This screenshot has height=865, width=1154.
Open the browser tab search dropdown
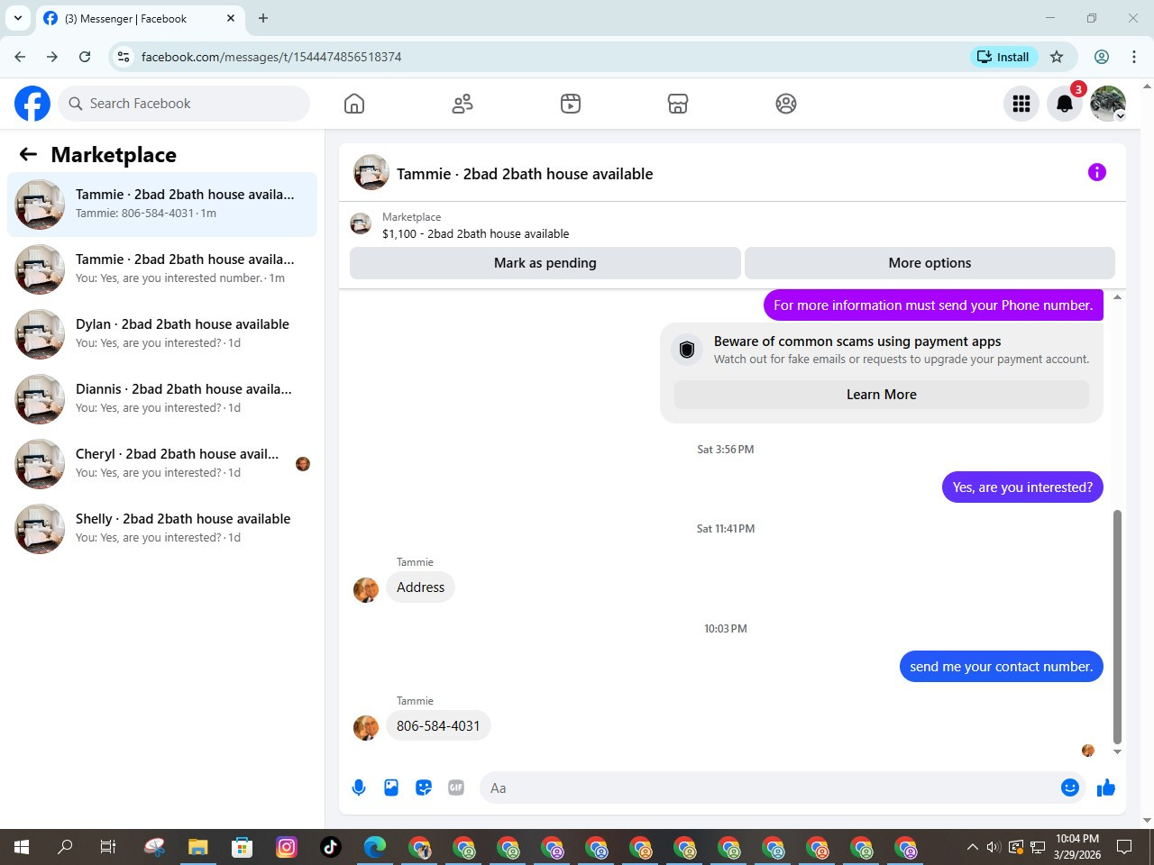pyautogui.click(x=18, y=18)
